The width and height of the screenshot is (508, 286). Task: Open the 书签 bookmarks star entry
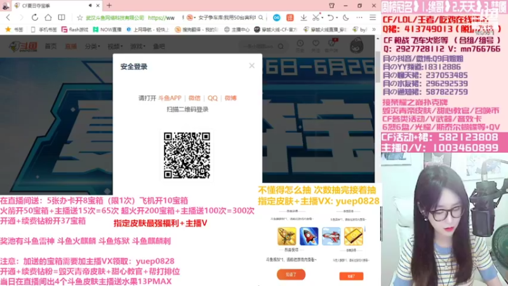point(14,29)
